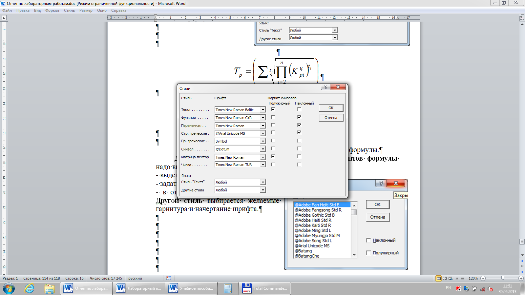Open the Матрица-вектор font dropdown
The image size is (525, 295).
tap(263, 157)
